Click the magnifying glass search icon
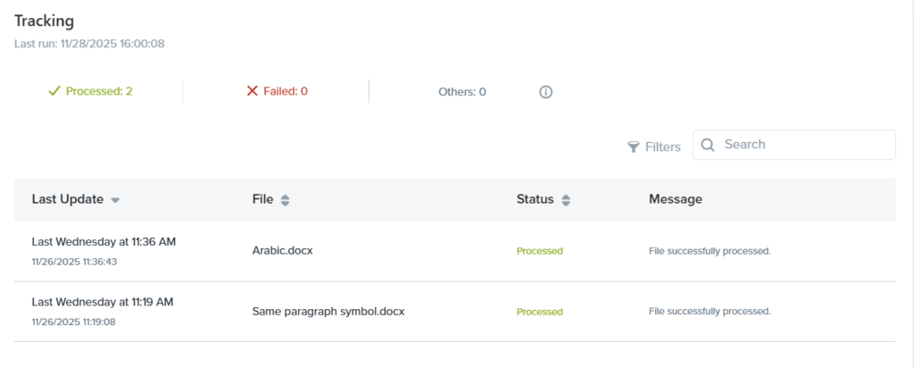The height and width of the screenshot is (368, 914). (708, 146)
